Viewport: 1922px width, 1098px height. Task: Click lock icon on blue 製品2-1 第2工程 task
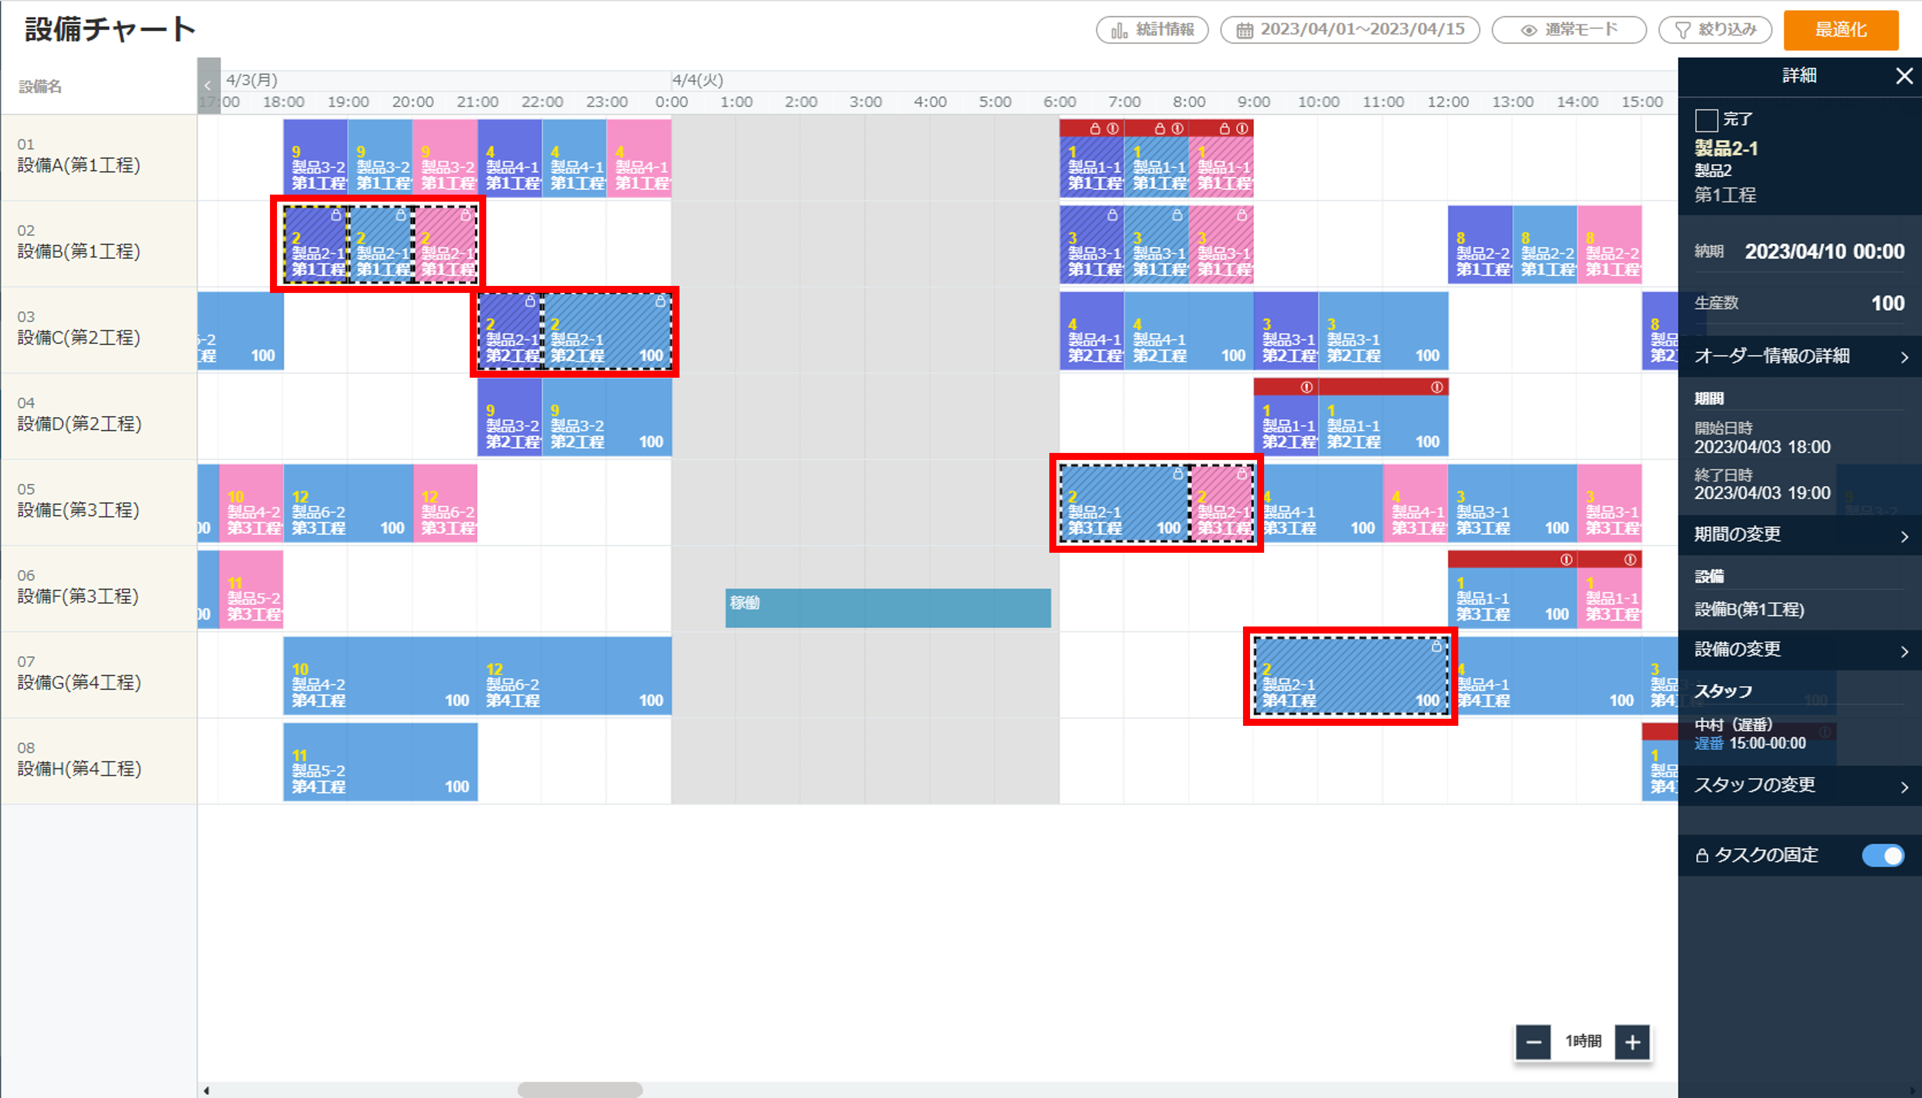coord(661,301)
